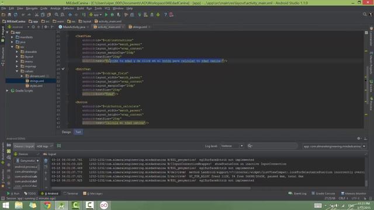Open the Help question mark icon
Viewport: 374px width, 210px height.
pos(165,15)
